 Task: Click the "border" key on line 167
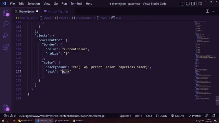[49, 44]
